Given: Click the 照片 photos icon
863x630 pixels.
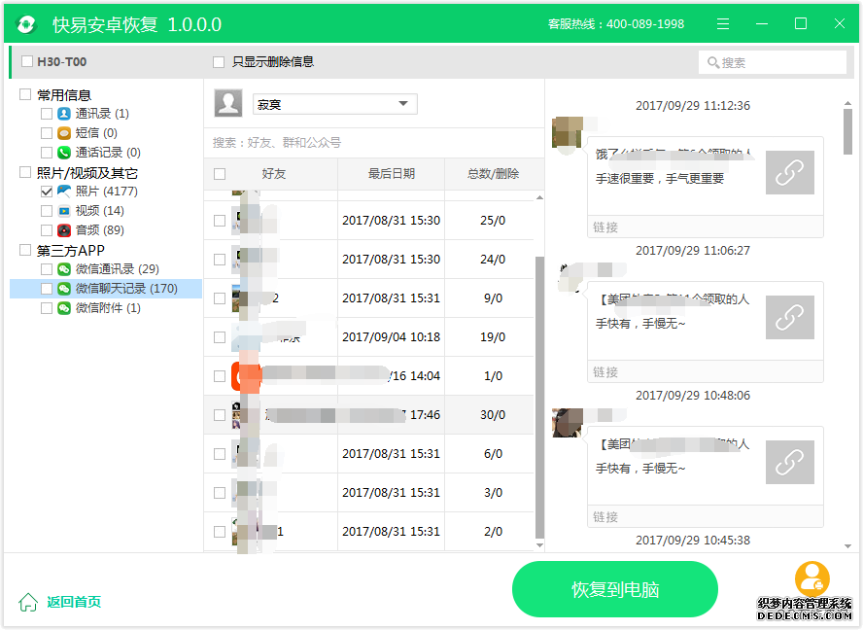Looking at the screenshot, I should [x=64, y=192].
